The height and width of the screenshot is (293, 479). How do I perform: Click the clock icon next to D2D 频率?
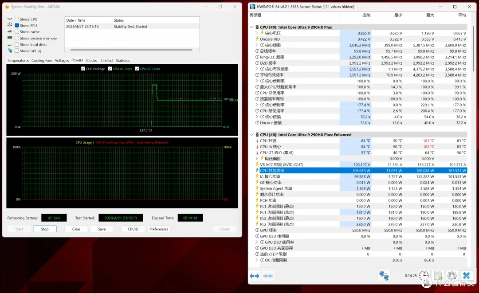[x=257, y=63]
